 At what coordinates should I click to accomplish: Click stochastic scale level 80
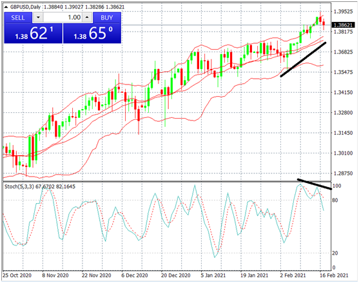[x=335, y=200]
